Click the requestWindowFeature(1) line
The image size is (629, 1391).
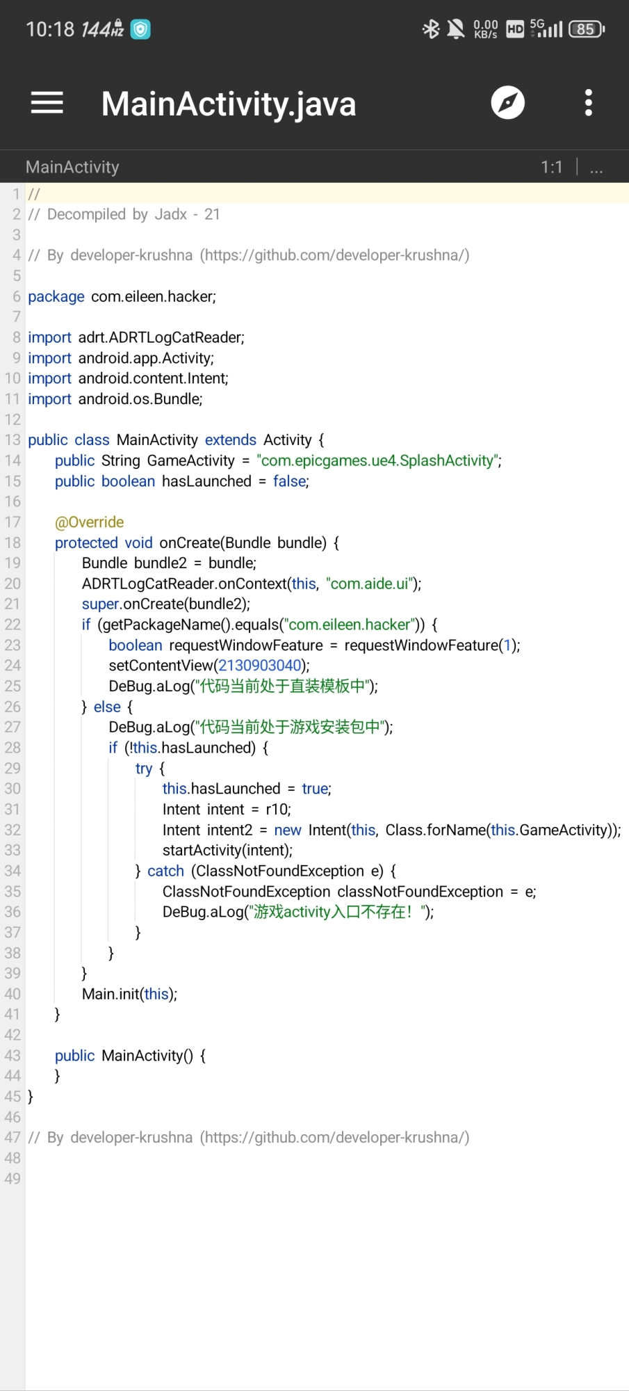coord(314,645)
